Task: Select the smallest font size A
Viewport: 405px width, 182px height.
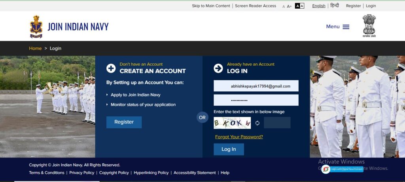Action: pyautogui.click(x=284, y=6)
